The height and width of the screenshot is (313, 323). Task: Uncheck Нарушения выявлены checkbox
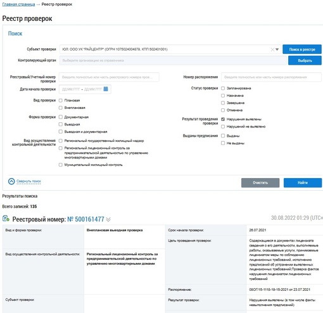click(x=223, y=119)
